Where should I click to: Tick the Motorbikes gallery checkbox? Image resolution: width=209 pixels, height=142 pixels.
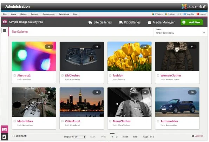tap(15, 121)
